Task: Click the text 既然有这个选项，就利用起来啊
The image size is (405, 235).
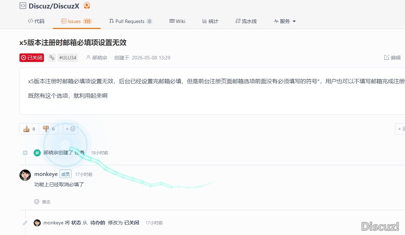Action: tap(68, 96)
